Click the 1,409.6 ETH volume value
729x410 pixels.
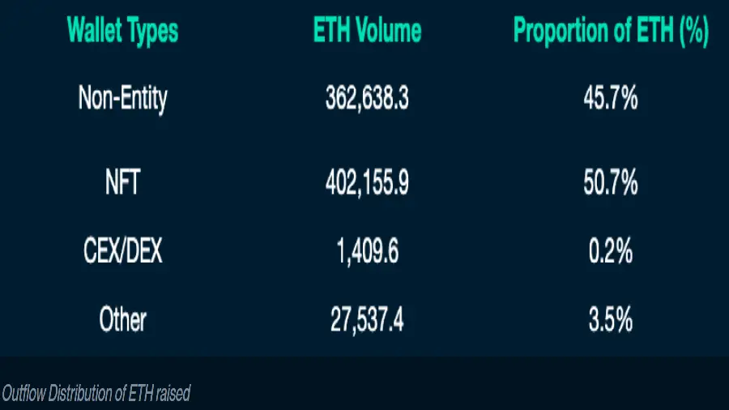[367, 253]
